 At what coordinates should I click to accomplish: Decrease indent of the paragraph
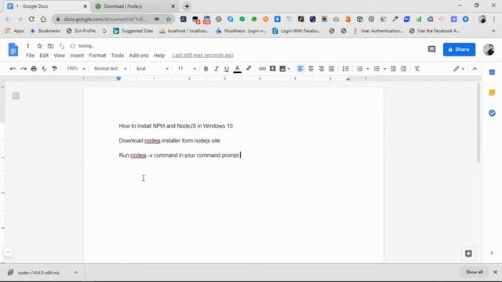point(393,69)
